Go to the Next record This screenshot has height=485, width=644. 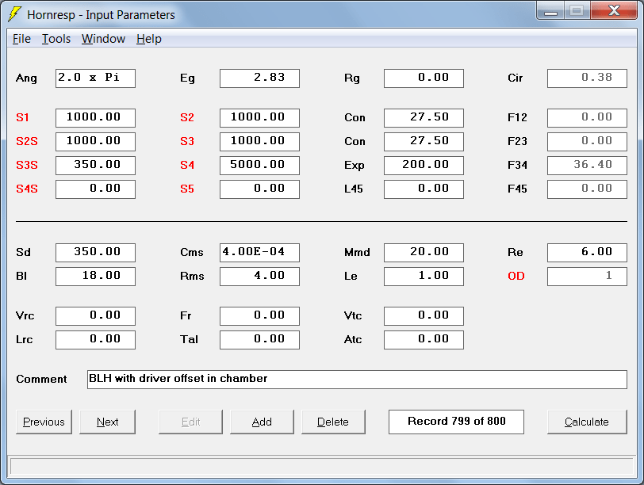click(107, 422)
